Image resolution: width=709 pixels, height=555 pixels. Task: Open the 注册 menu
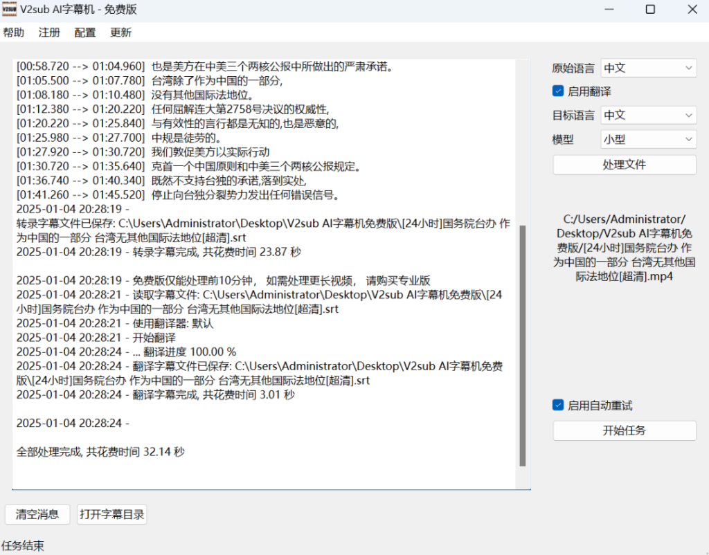tap(49, 33)
